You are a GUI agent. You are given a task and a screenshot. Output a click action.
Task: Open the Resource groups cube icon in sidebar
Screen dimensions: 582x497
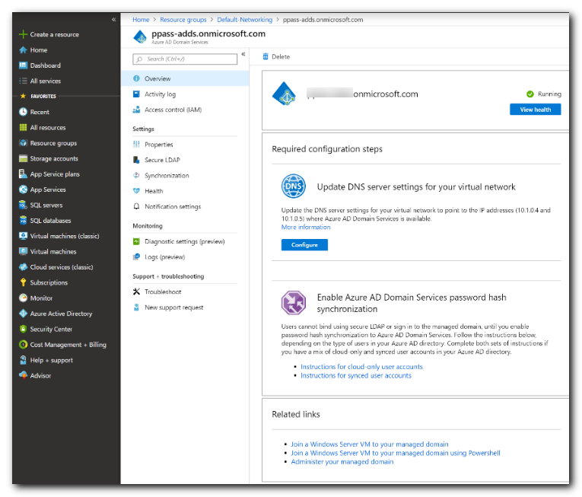[23, 143]
